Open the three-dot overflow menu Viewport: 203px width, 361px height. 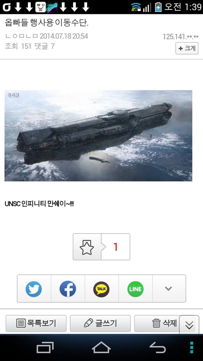pyautogui.click(x=192, y=347)
